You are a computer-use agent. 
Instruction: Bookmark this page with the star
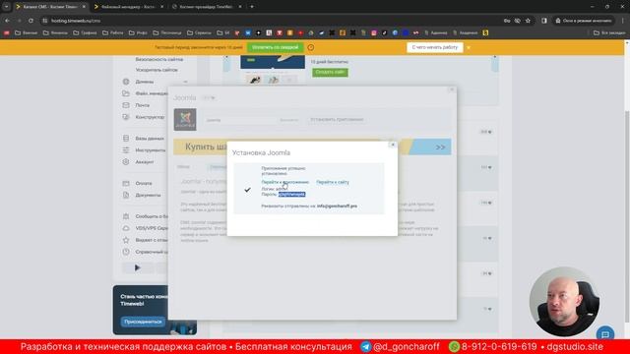coord(528,21)
